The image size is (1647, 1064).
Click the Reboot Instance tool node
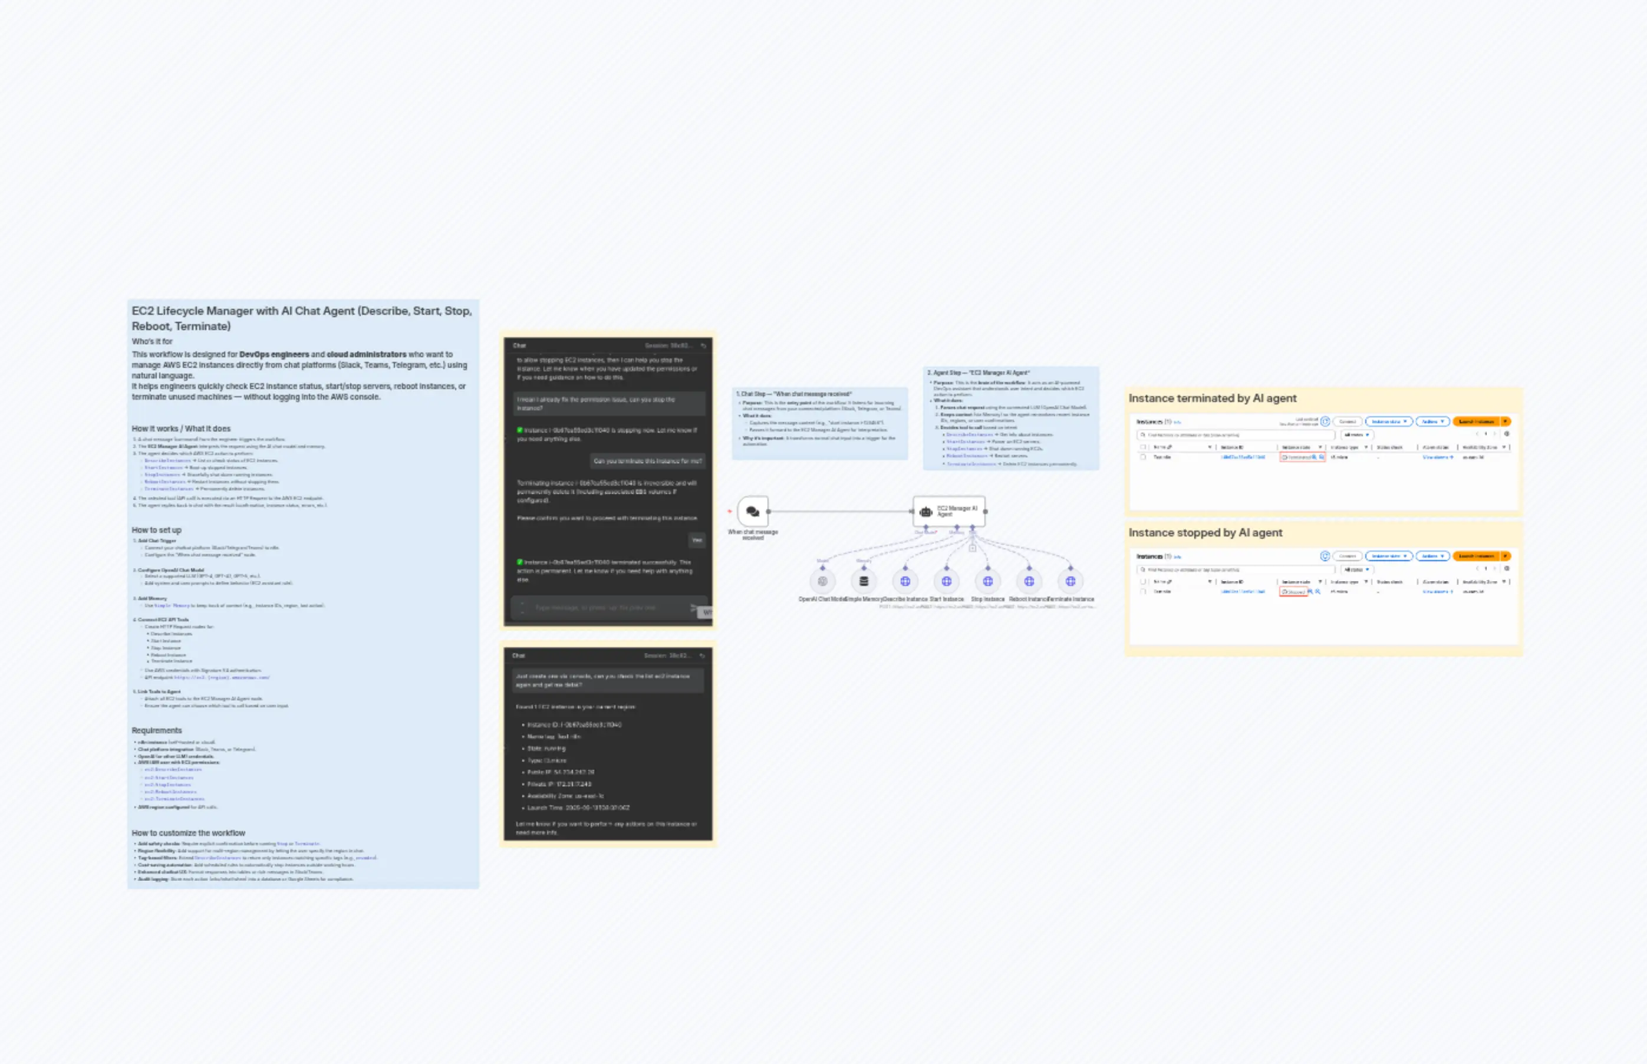tap(1029, 581)
